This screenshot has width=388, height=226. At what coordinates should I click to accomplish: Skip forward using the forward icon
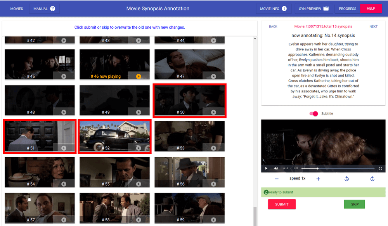coord(372,179)
